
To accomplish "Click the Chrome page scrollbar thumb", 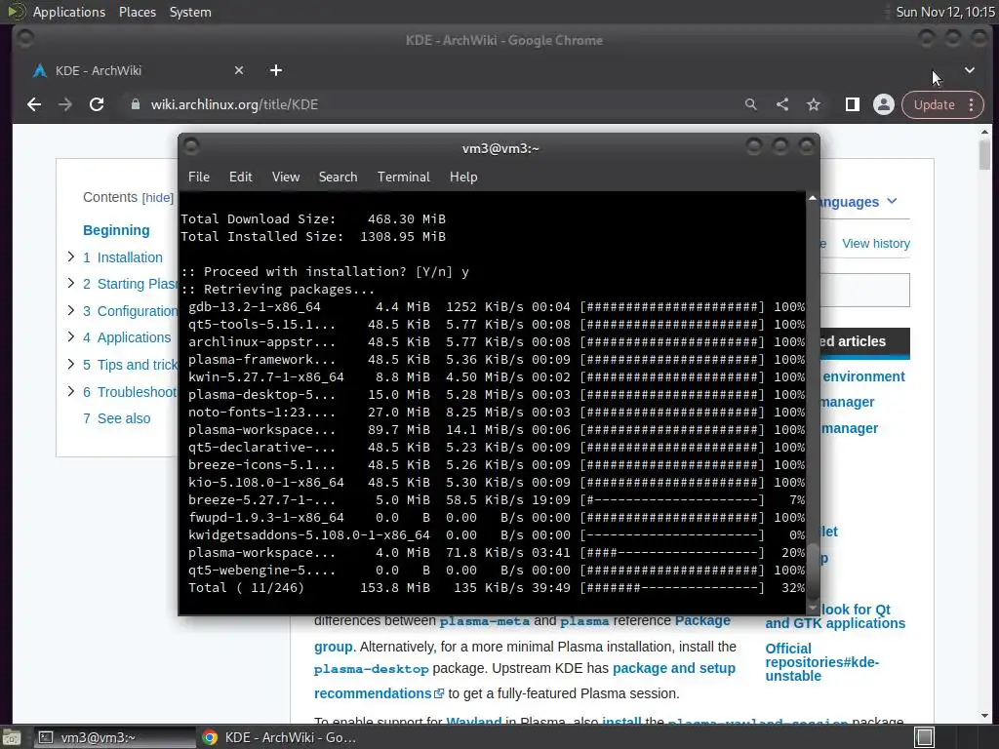I will pos(985,154).
